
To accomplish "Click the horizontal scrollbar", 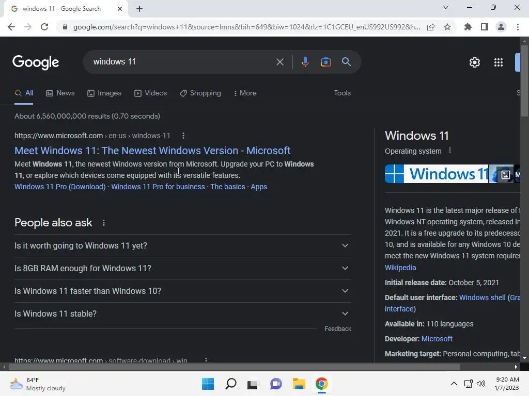I will pyautogui.click(x=235, y=367).
